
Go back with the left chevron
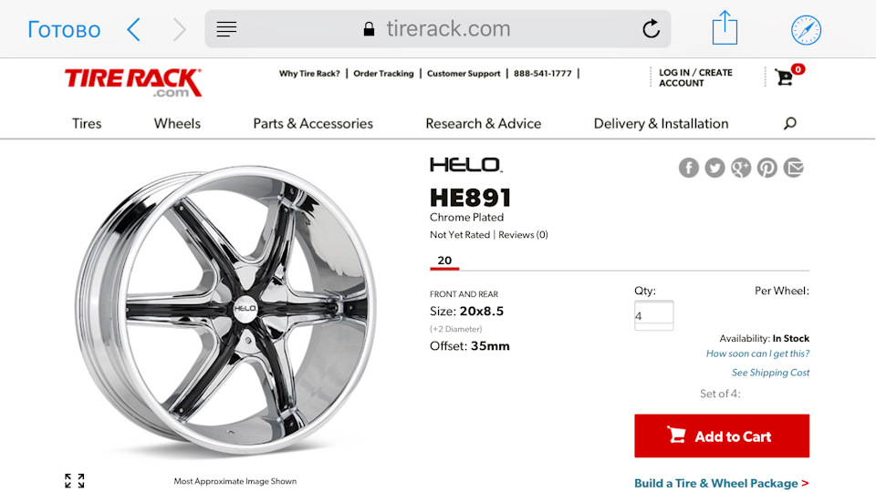[x=134, y=29]
